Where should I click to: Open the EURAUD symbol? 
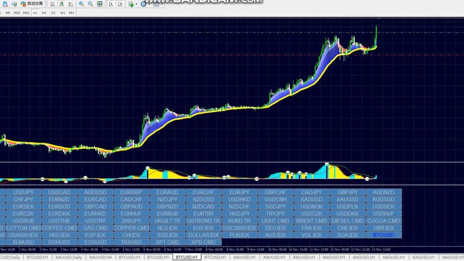(x=168, y=192)
